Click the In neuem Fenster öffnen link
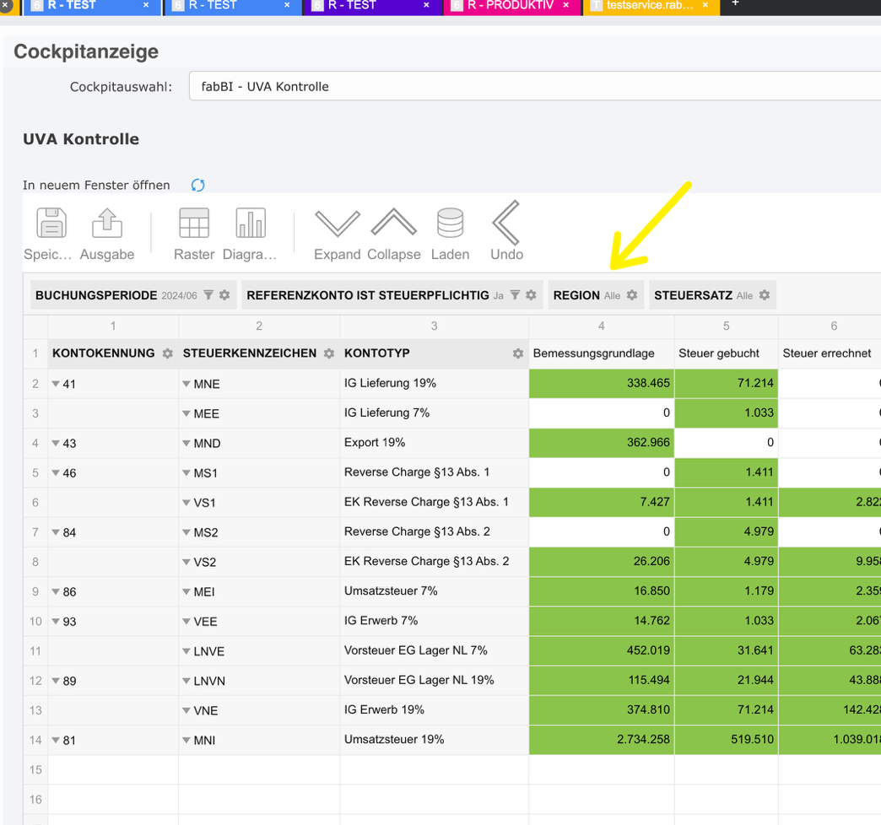Viewport: 881px width, 825px height. point(96,186)
